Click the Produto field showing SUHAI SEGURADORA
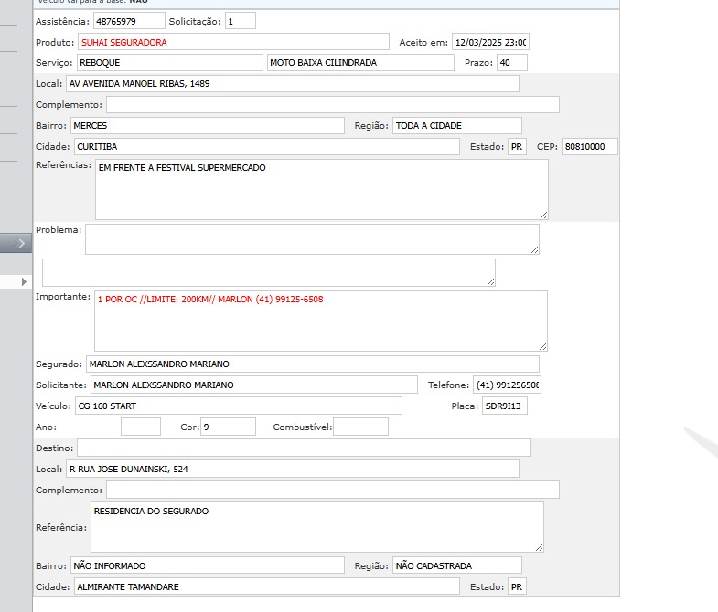 click(233, 42)
